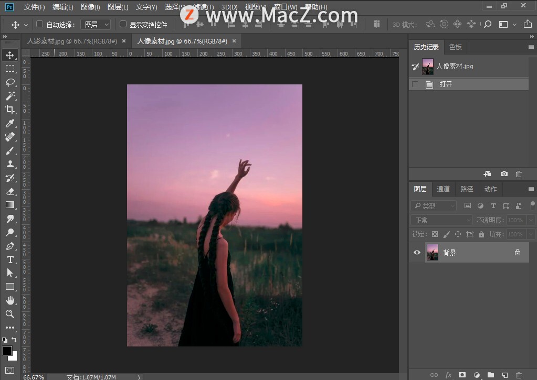This screenshot has height=380, width=537.
Task: Toggle lock all padlock icon
Action: 481,234
